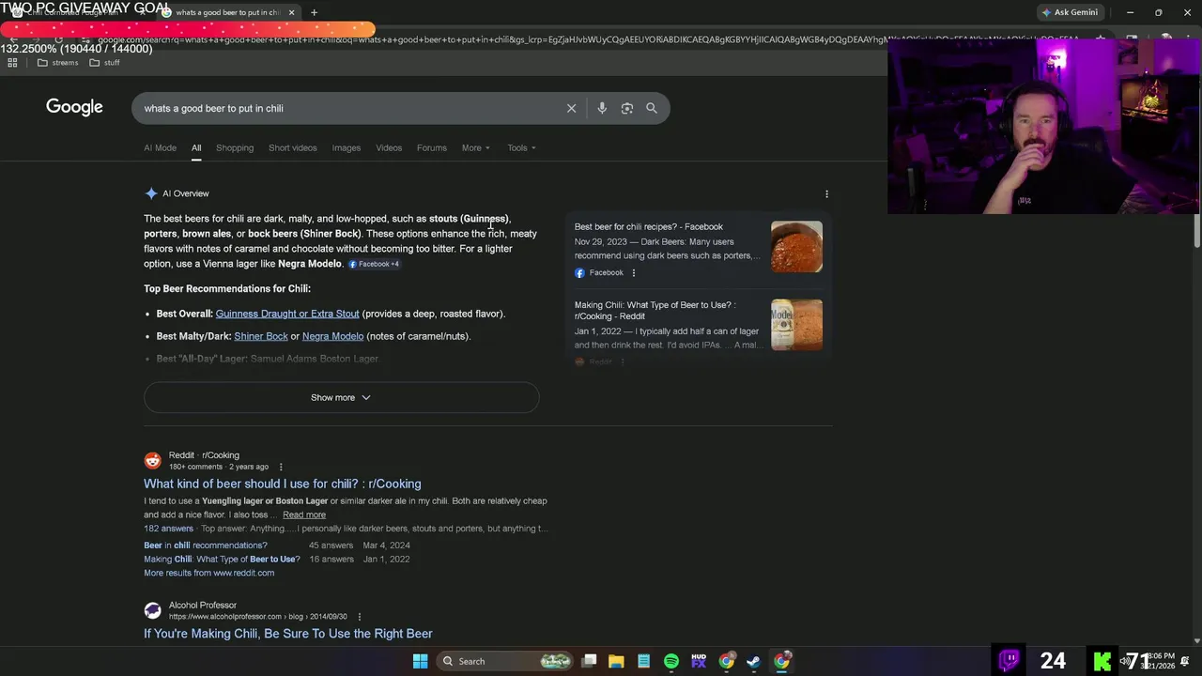The image size is (1202, 676).
Task: Open the More search filters dropdown
Action: click(475, 147)
